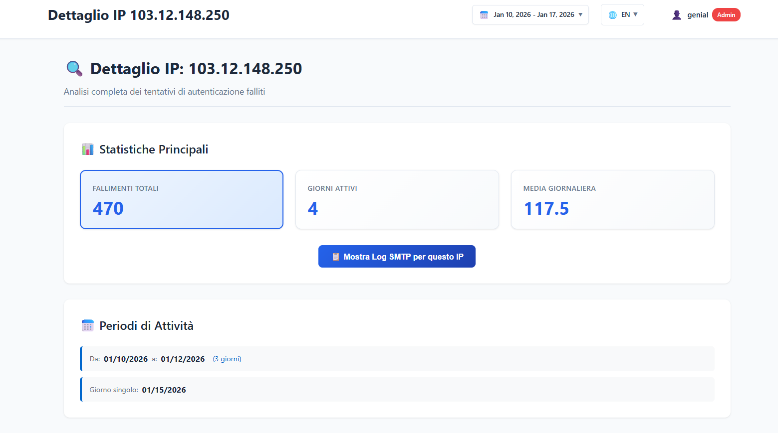The width and height of the screenshot is (778, 433).
Task: Click the bar chart icon near Statistiche Principali
Action: [x=87, y=149]
